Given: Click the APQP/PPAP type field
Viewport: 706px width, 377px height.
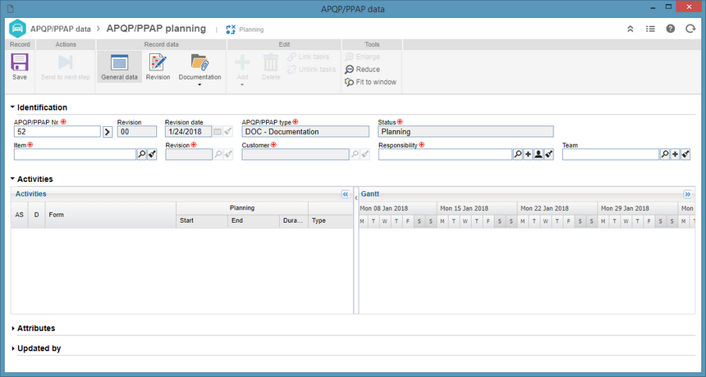Looking at the screenshot, I should tap(305, 132).
